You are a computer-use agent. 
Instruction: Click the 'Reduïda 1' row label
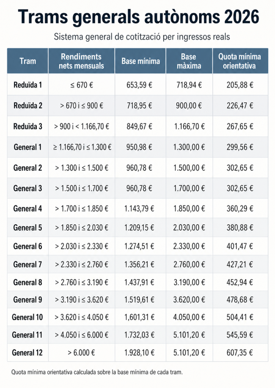click(x=27, y=85)
